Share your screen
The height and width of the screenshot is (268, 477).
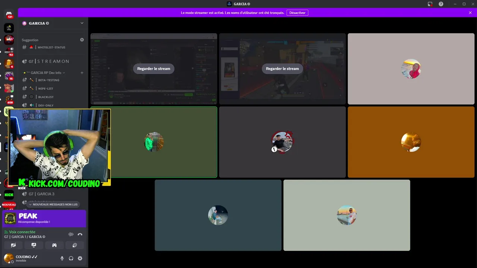(x=34, y=245)
